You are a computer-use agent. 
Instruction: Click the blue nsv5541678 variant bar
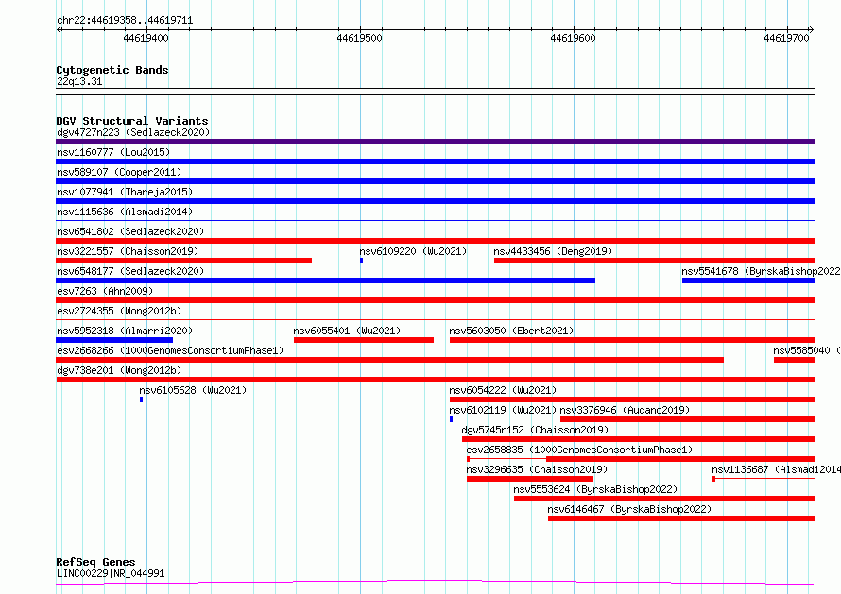(748, 280)
